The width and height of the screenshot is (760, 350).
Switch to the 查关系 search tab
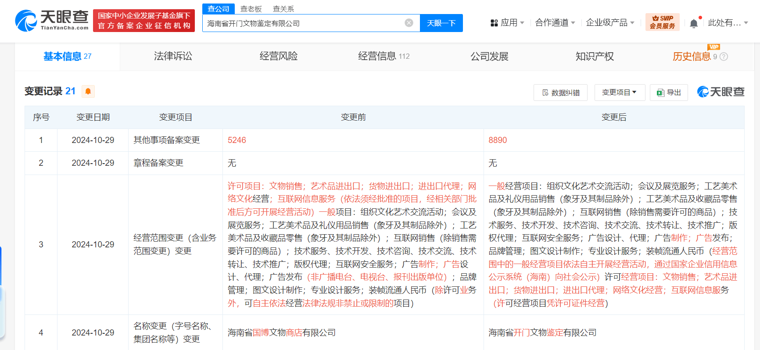click(283, 9)
